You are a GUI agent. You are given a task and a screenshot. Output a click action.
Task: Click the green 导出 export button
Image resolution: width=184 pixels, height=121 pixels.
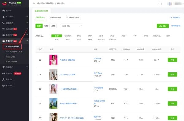pyautogui.click(x=163, y=26)
